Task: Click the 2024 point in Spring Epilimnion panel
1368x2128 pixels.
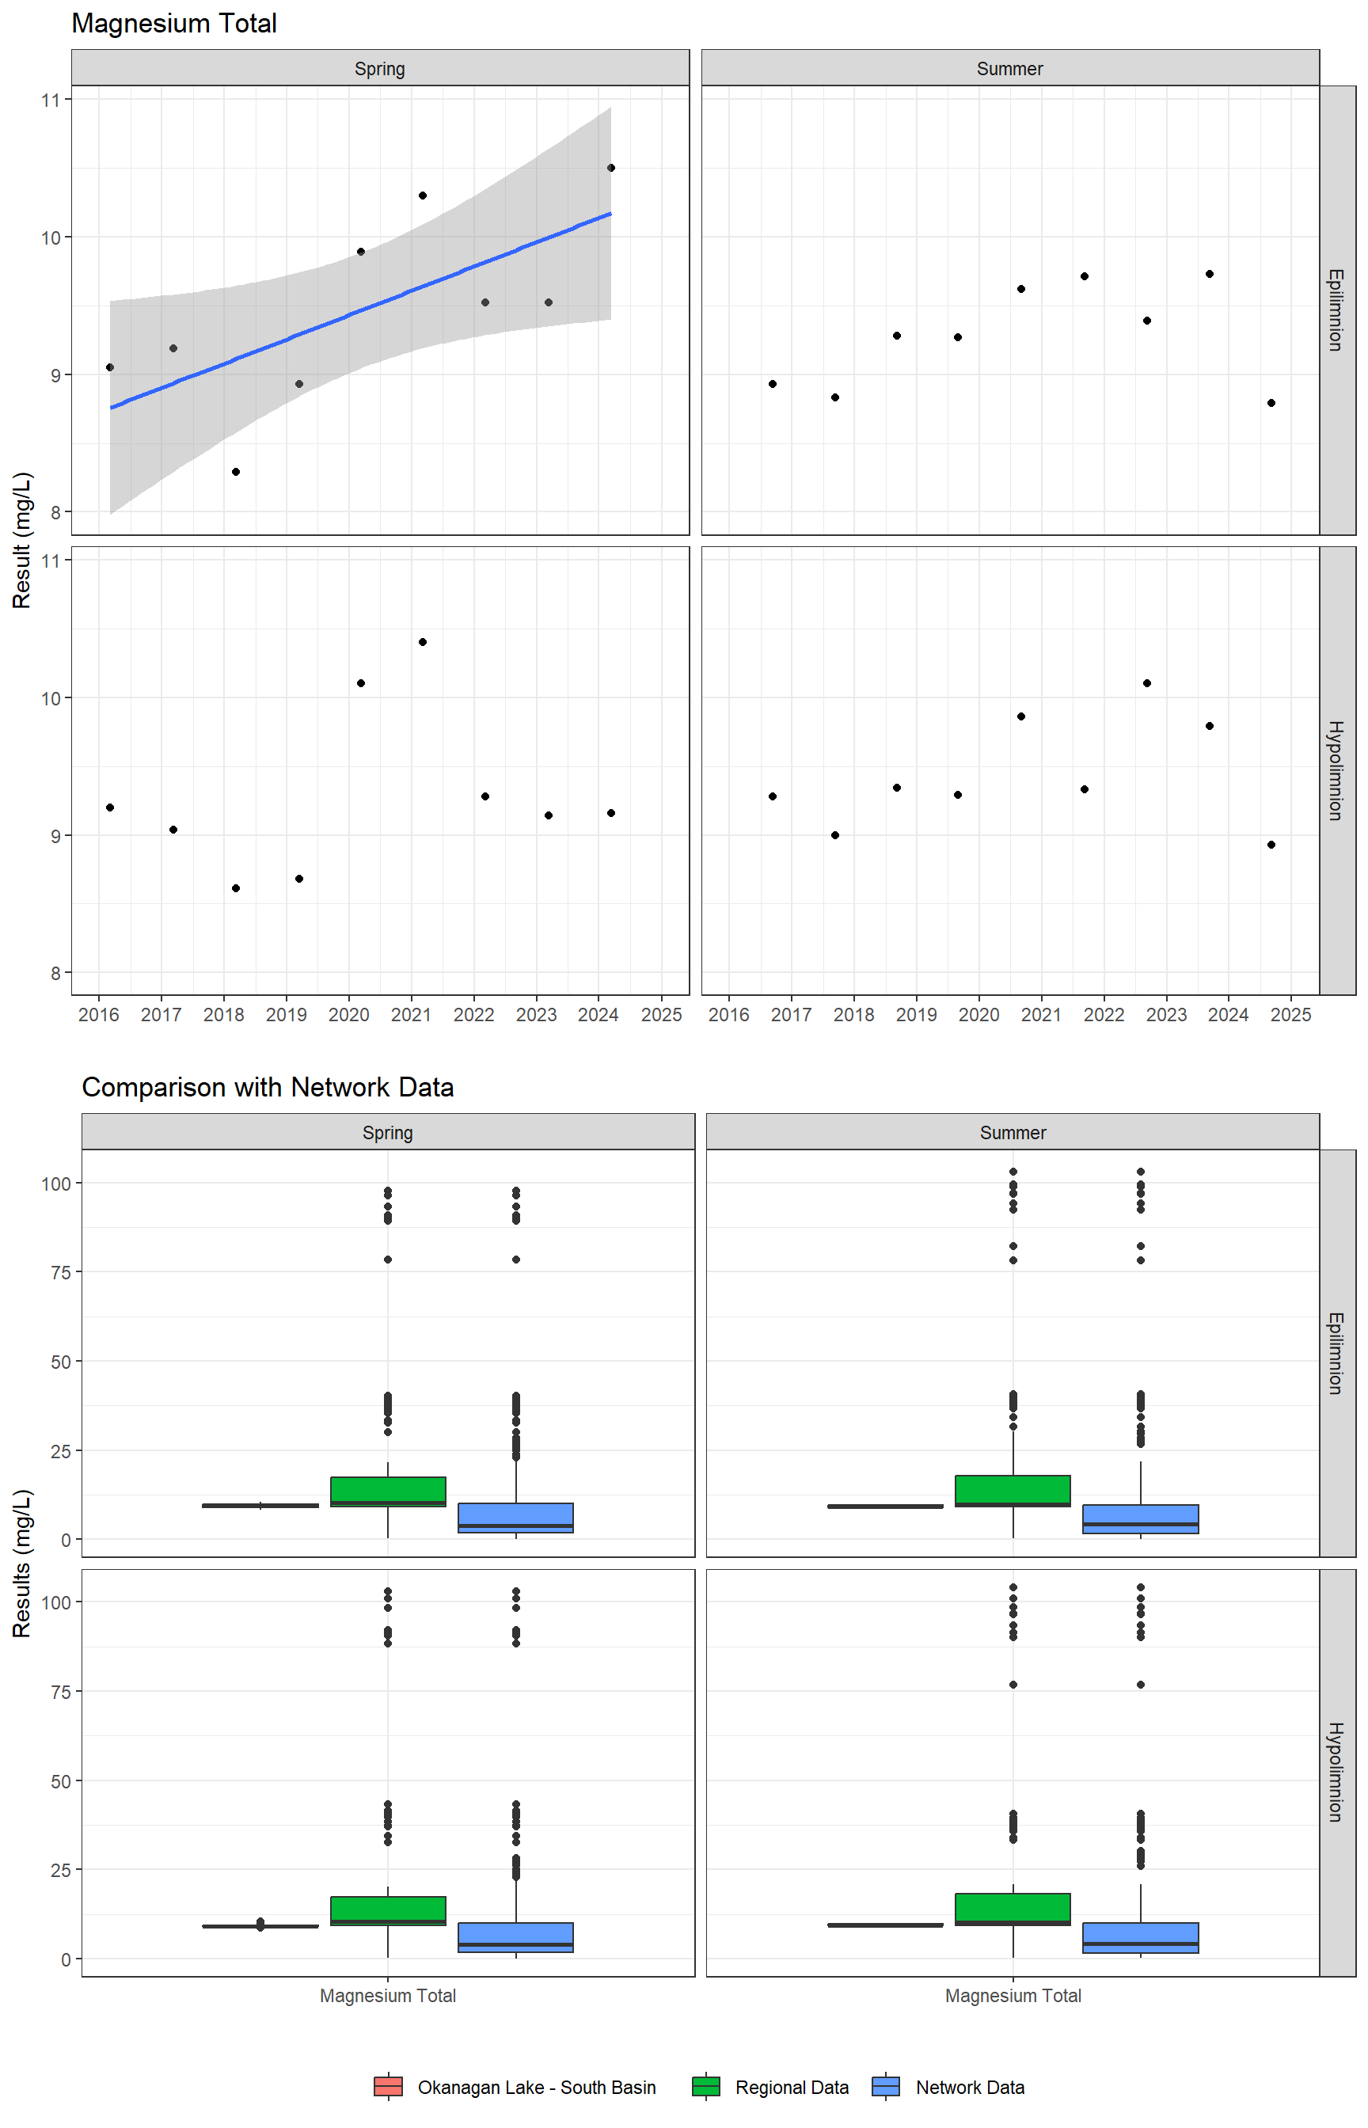Action: pyautogui.click(x=611, y=168)
